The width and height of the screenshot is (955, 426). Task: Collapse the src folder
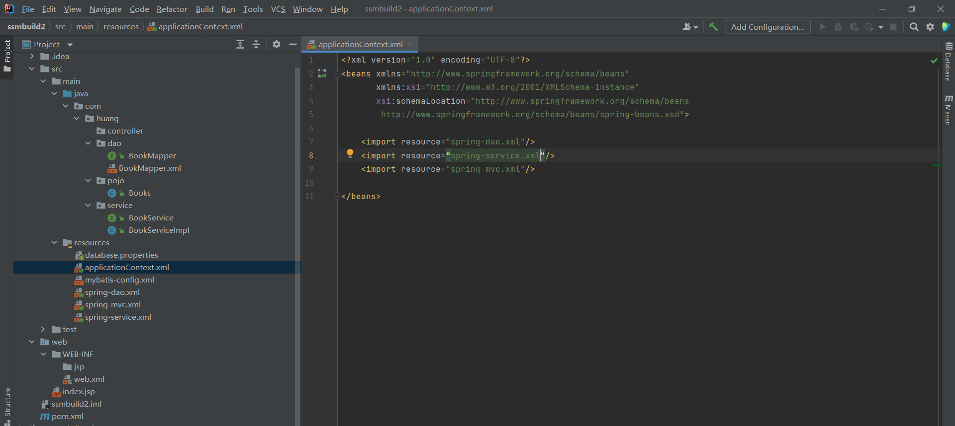coord(32,69)
